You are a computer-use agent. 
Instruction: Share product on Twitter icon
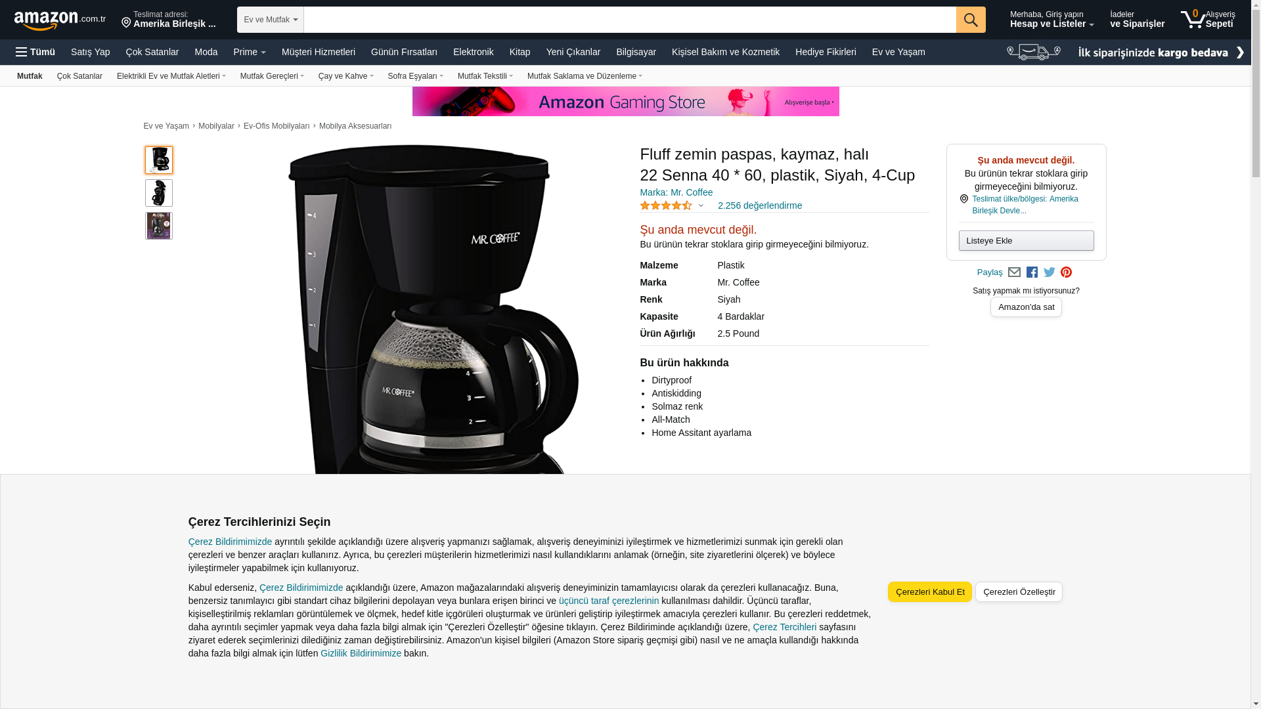pyautogui.click(x=1050, y=272)
